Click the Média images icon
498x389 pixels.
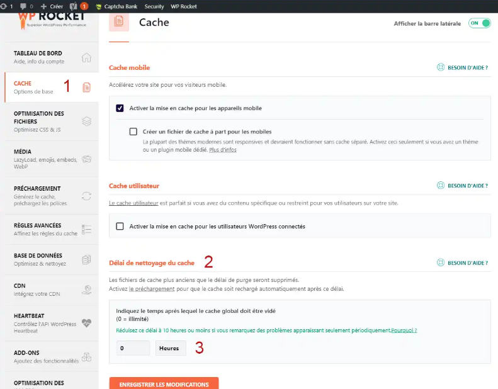(x=86, y=159)
